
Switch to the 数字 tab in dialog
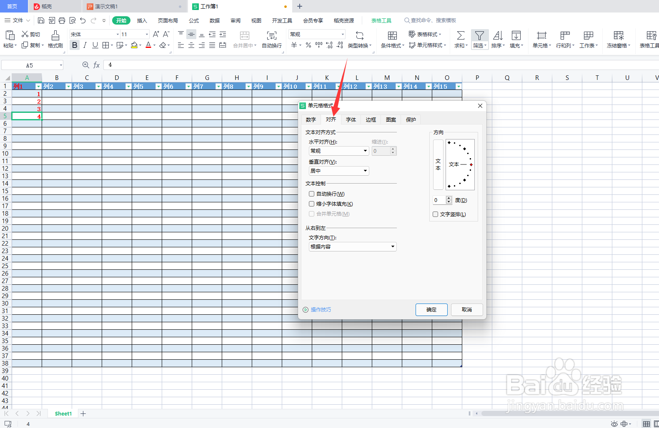point(311,119)
